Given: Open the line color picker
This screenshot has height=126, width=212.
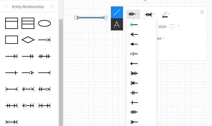Looking at the screenshot, I should (166, 14).
